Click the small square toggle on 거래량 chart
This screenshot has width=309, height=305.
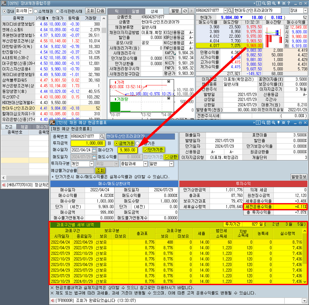click(x=169, y=98)
